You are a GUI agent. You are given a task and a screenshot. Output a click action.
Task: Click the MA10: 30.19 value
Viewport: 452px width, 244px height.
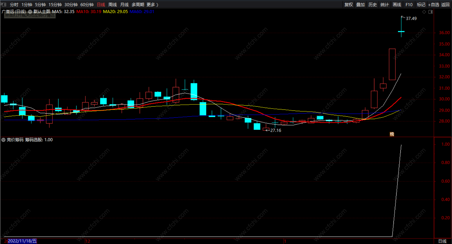pyautogui.click(x=89, y=12)
